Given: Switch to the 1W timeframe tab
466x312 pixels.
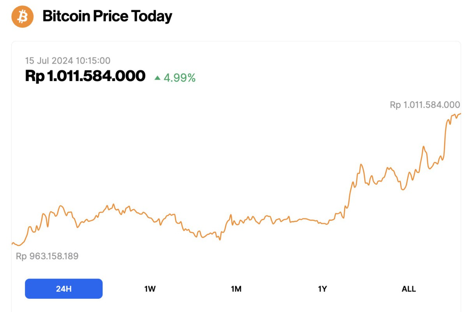Looking at the screenshot, I should coord(149,289).
